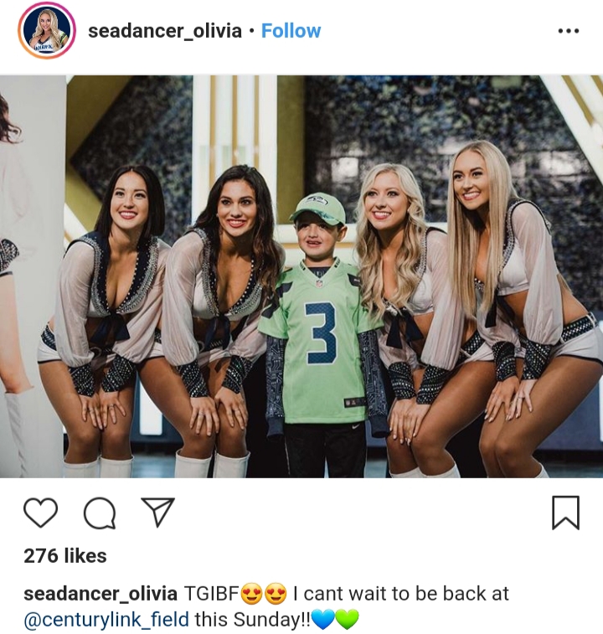Screen dimensions: 603x634
Task: Tap the green heart emoji in caption
Action: 347,620
